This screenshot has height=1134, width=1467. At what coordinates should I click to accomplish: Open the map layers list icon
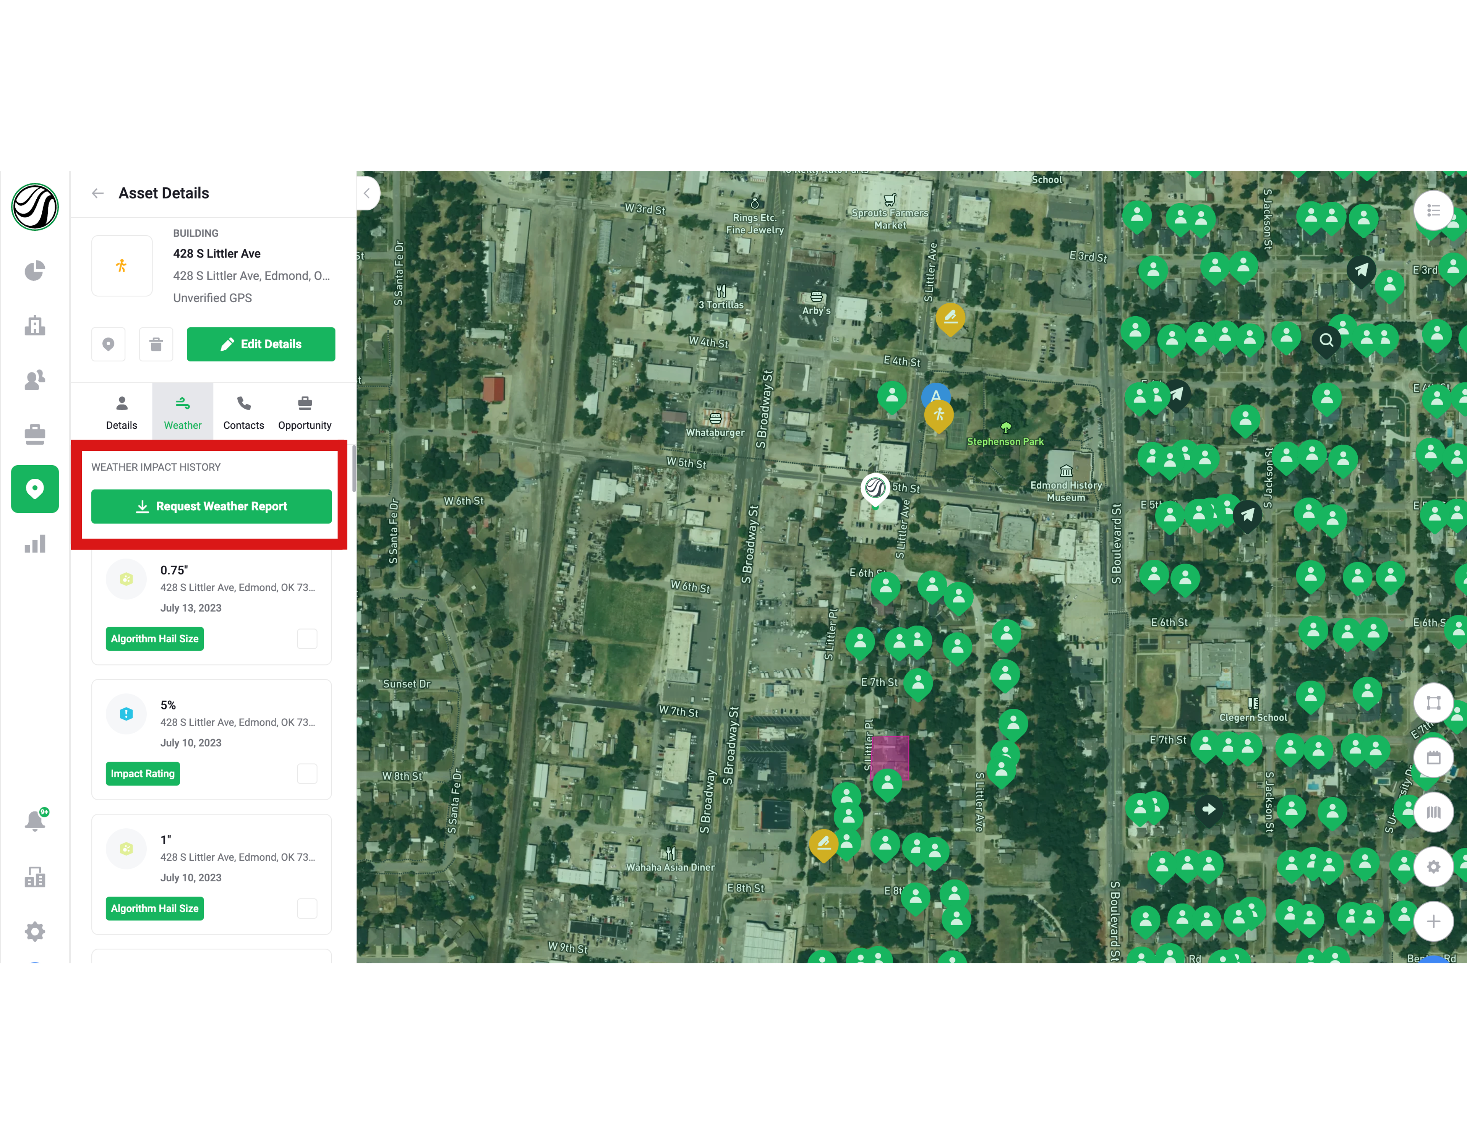click(1433, 211)
